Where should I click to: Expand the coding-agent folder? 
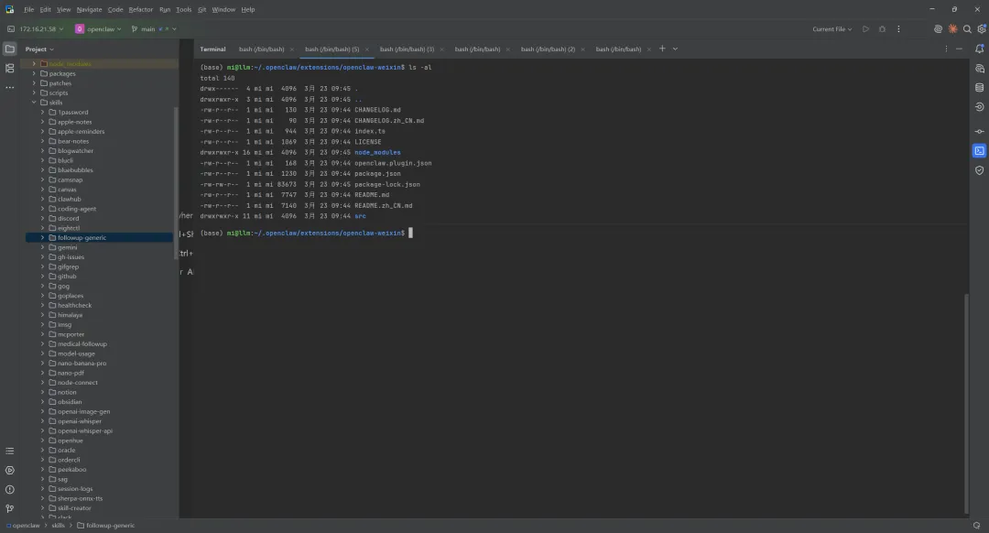43,209
